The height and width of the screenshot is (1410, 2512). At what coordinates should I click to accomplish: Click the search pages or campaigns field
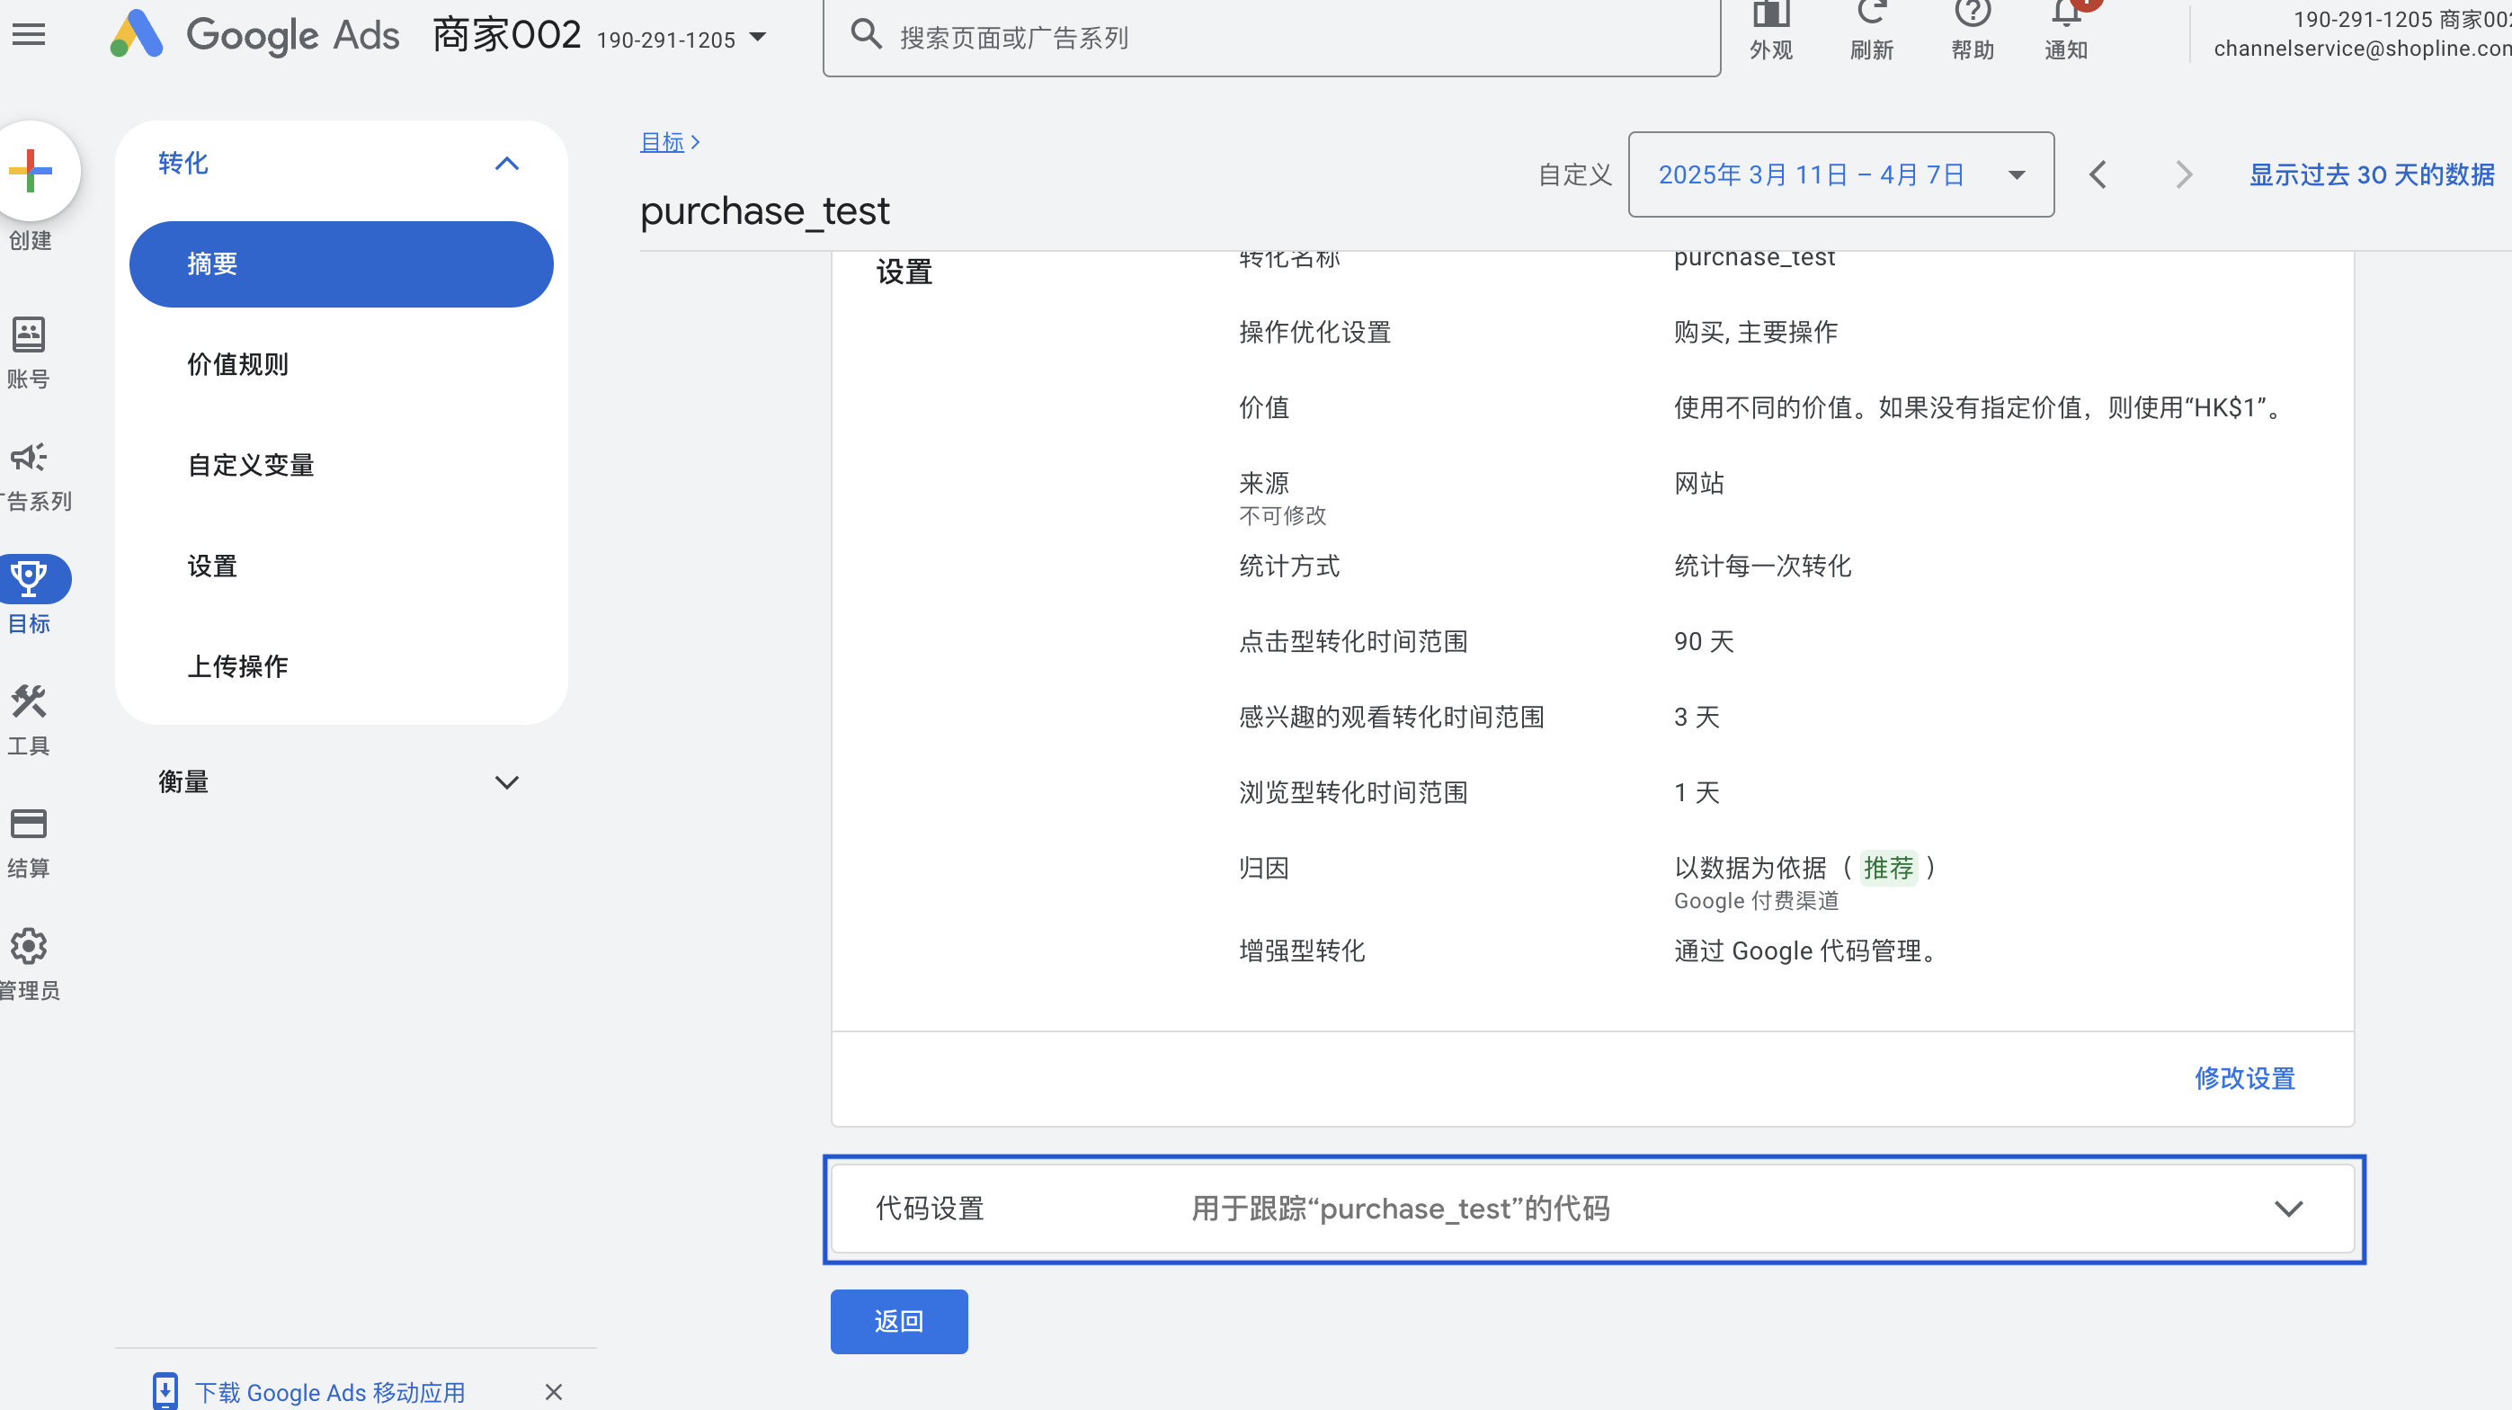pos(1271,37)
